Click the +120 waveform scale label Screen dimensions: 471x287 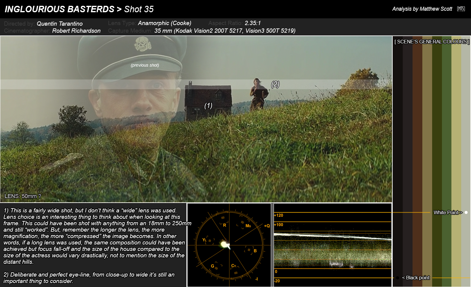[x=278, y=215]
